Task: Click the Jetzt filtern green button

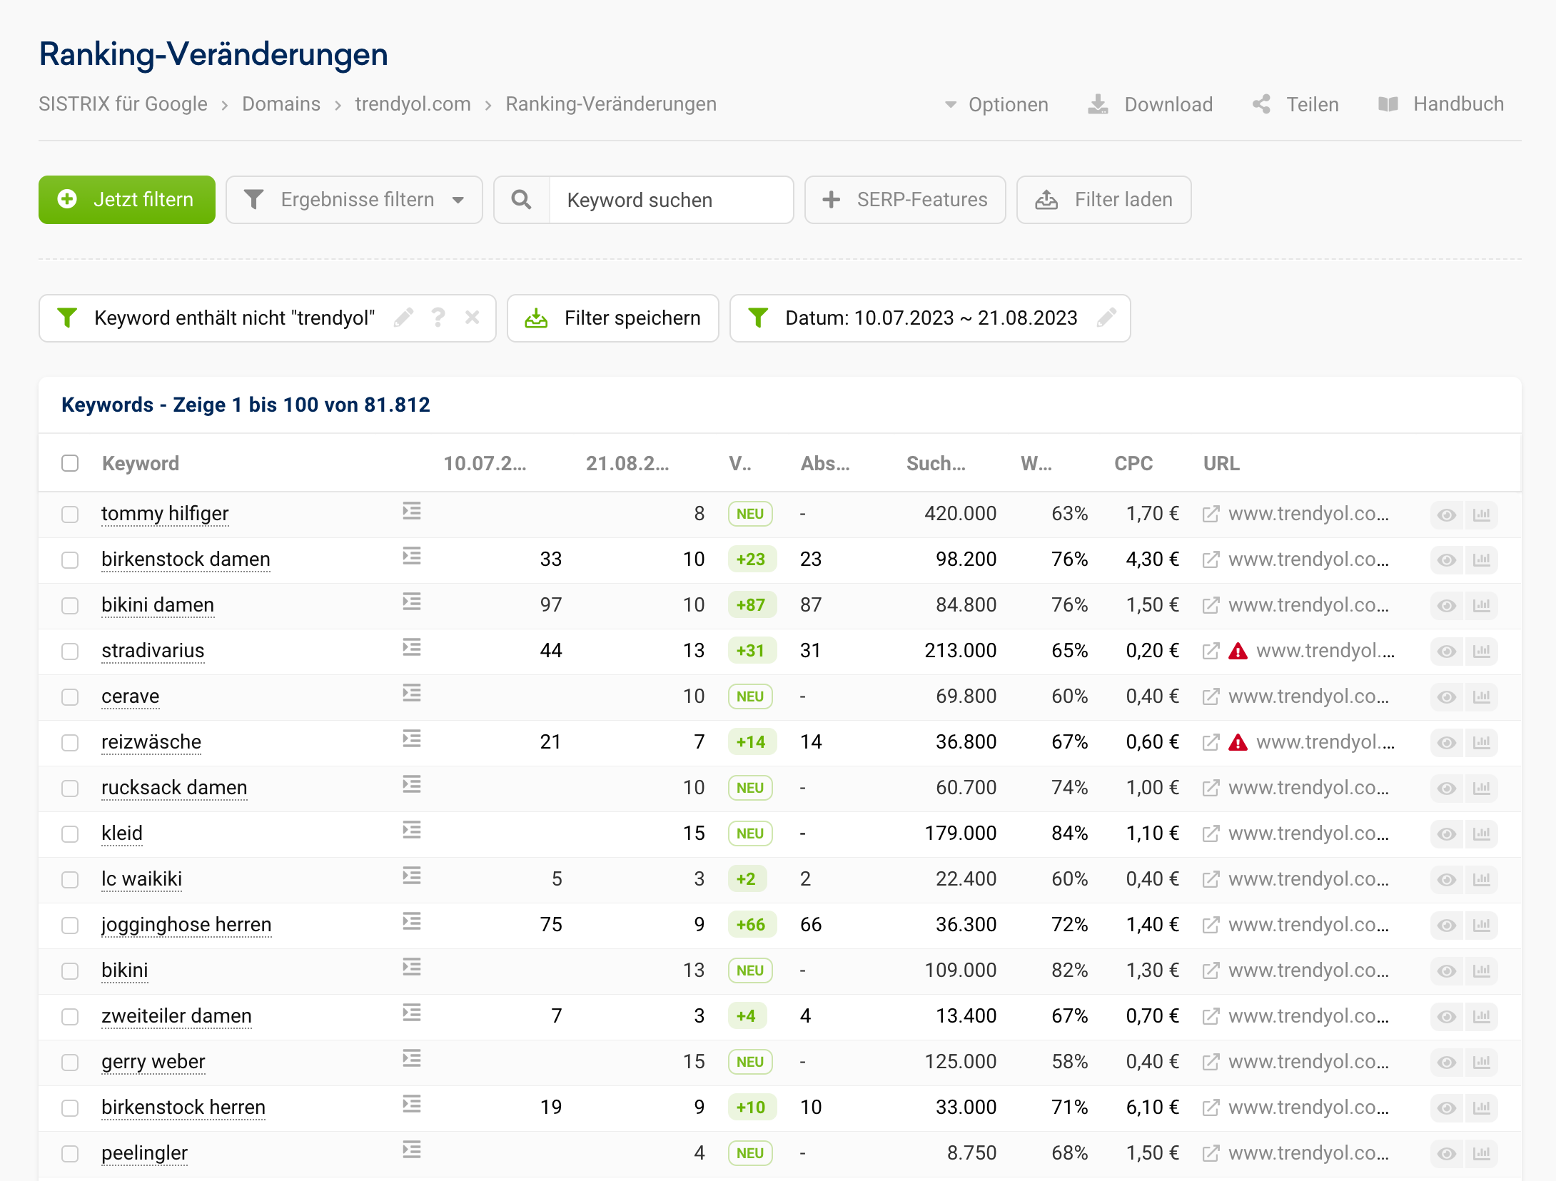Action: tap(127, 200)
